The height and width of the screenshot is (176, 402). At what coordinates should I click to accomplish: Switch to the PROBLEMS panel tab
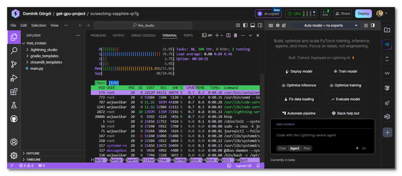pos(98,35)
